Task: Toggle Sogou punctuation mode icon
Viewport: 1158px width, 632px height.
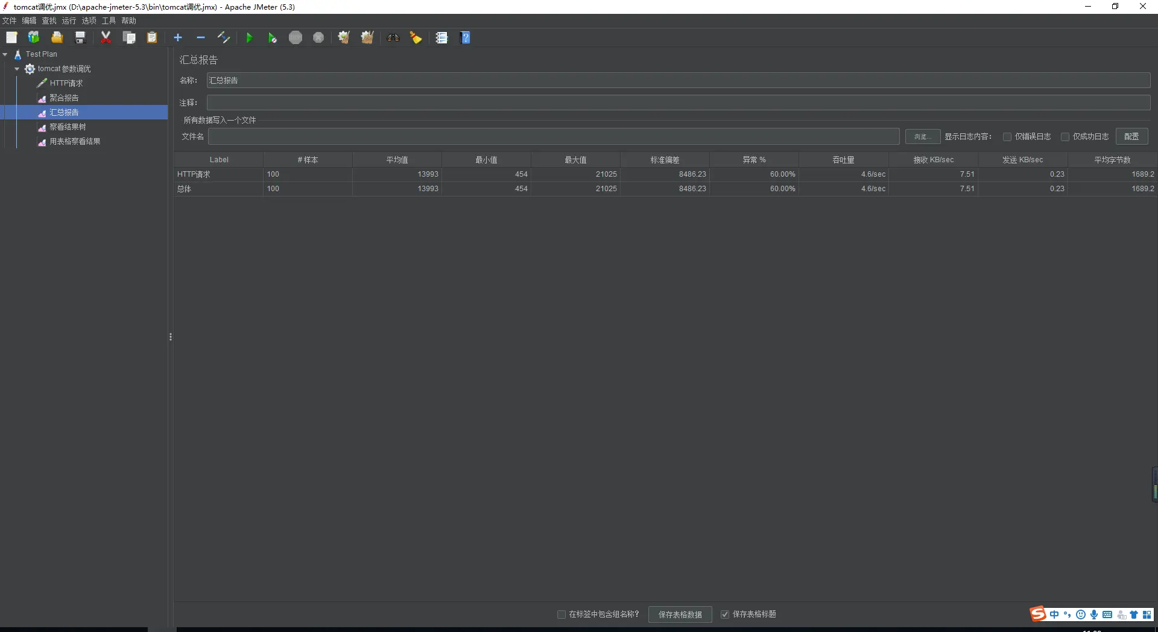Action: 1068,615
